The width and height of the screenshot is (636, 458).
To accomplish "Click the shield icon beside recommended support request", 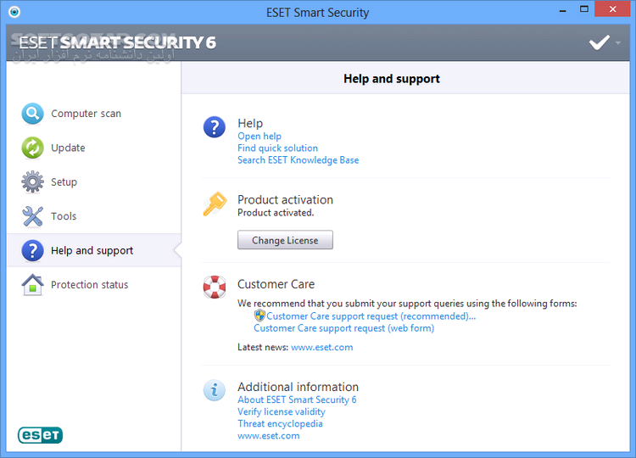I will click(x=259, y=316).
